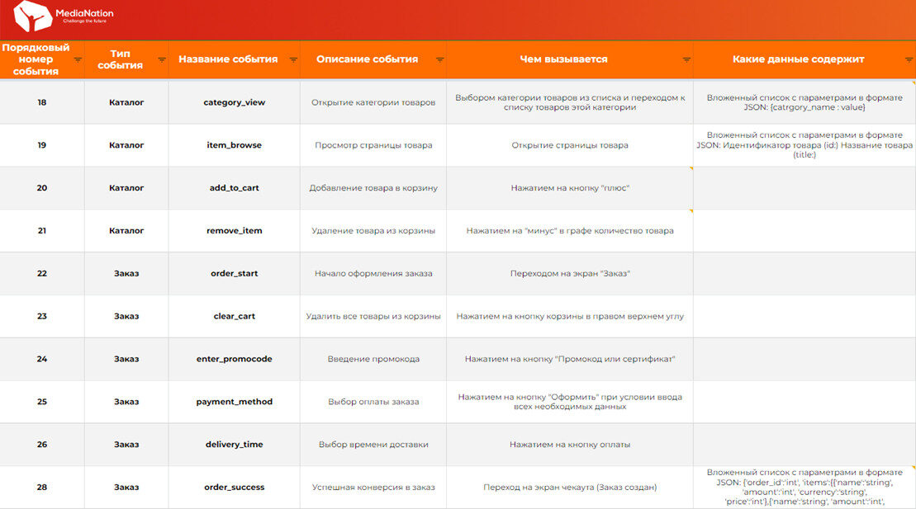Click filter icon in Описание события header
Image resolution: width=916 pixels, height=509 pixels.
coord(440,59)
